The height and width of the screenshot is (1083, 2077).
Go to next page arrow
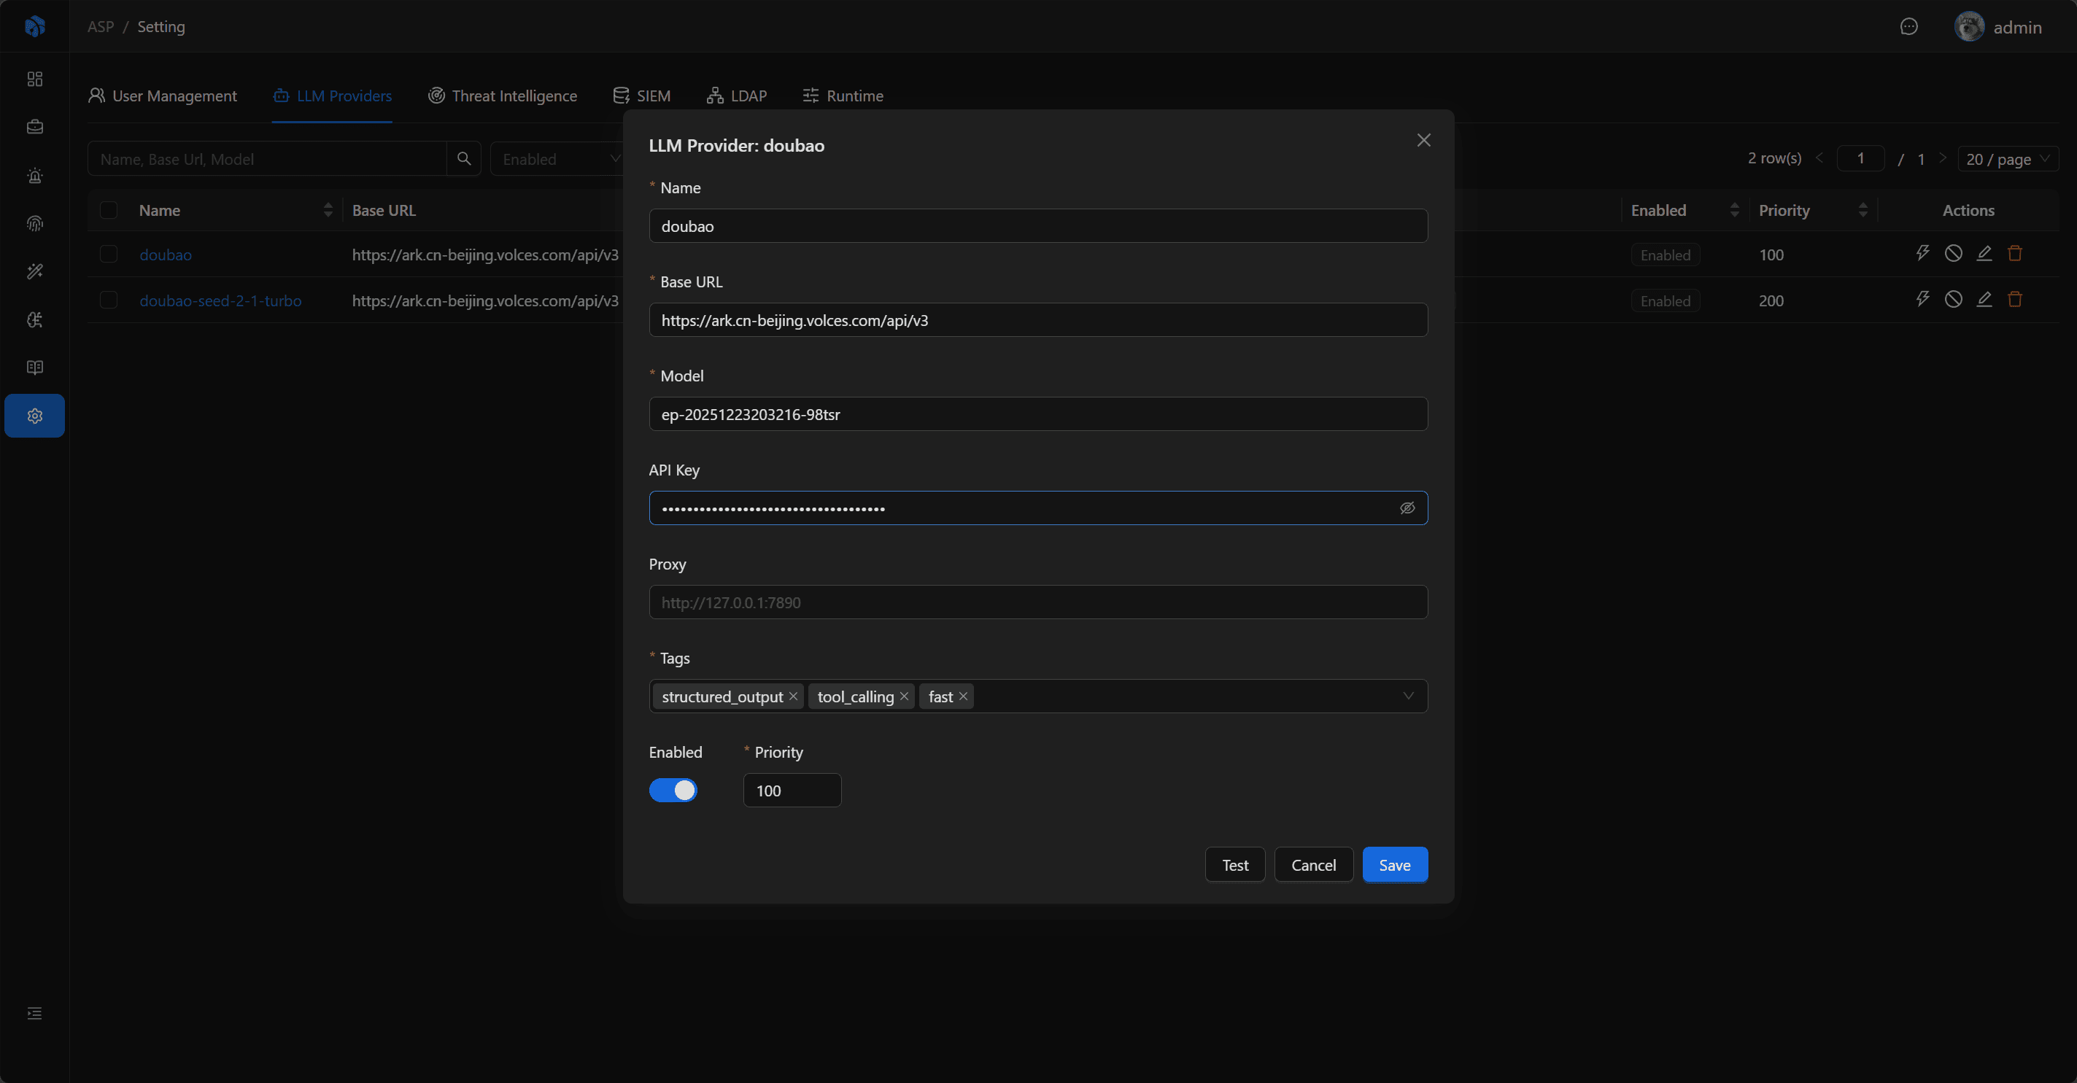(1942, 158)
